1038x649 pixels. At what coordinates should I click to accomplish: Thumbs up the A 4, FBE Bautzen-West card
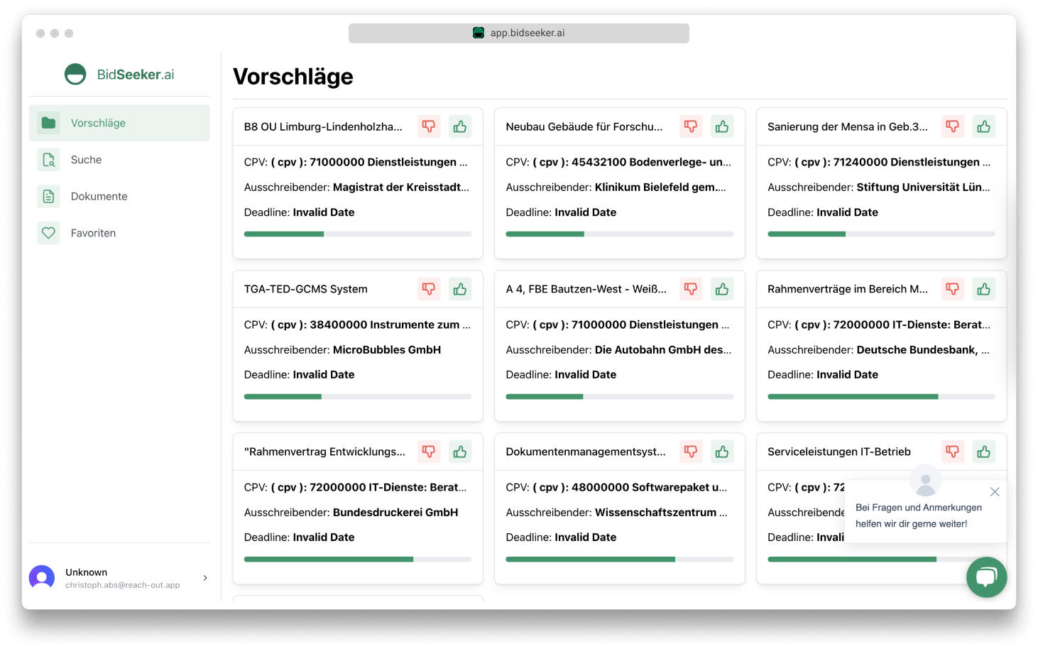pos(722,289)
